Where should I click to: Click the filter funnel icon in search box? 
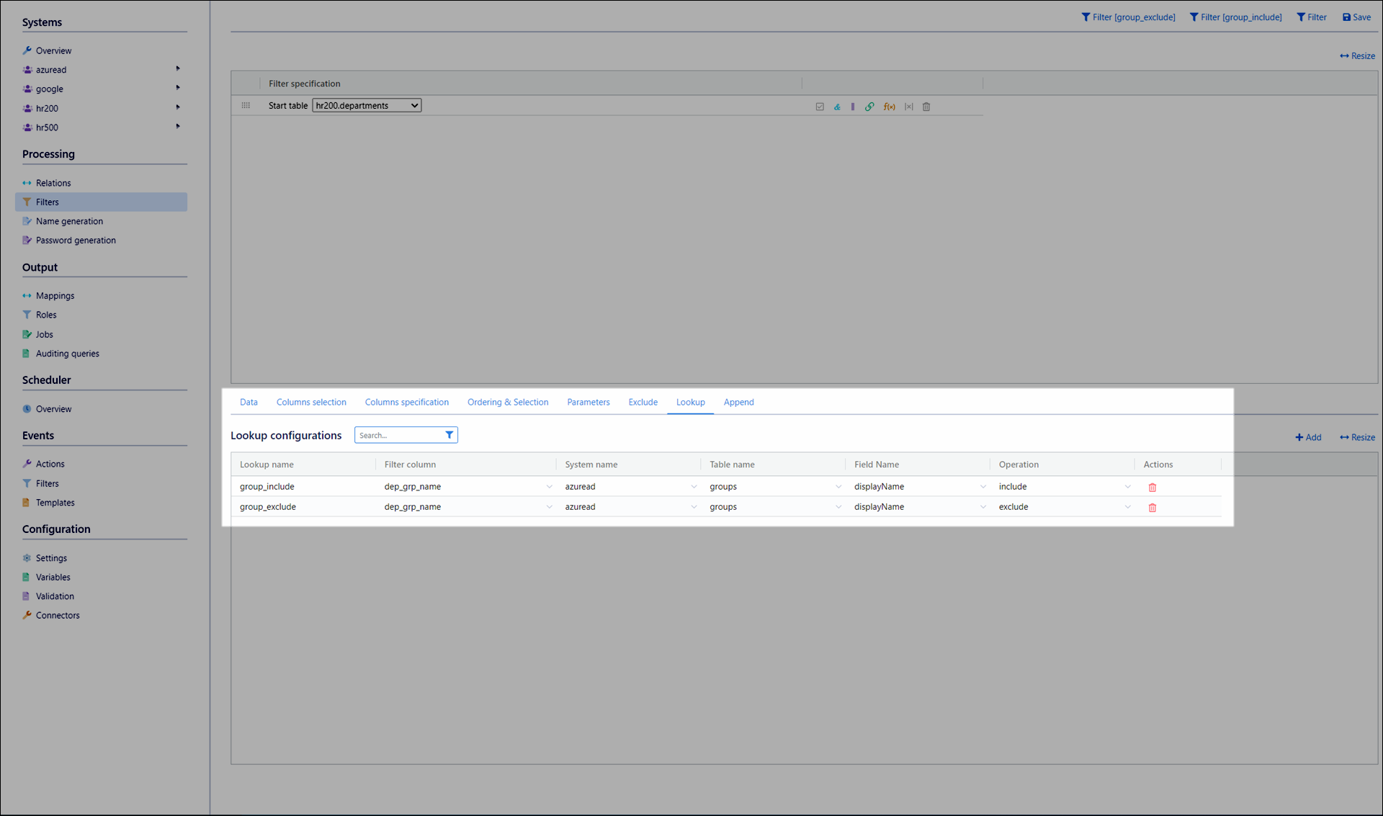tap(449, 435)
